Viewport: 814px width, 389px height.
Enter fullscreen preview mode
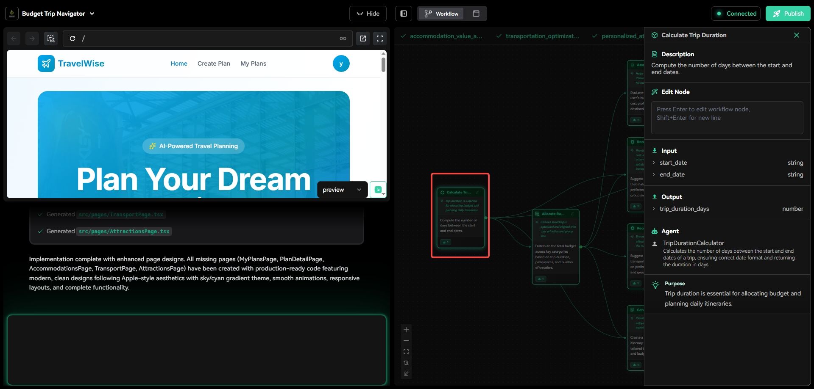coord(380,39)
